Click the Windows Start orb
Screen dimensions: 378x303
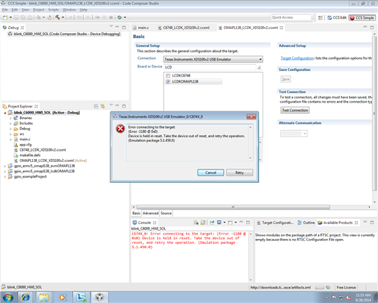point(8,297)
